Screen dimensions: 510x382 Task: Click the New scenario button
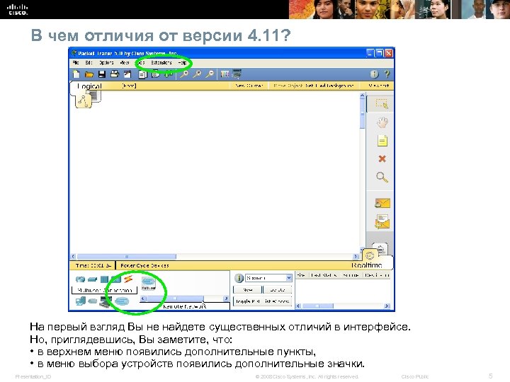click(x=247, y=290)
